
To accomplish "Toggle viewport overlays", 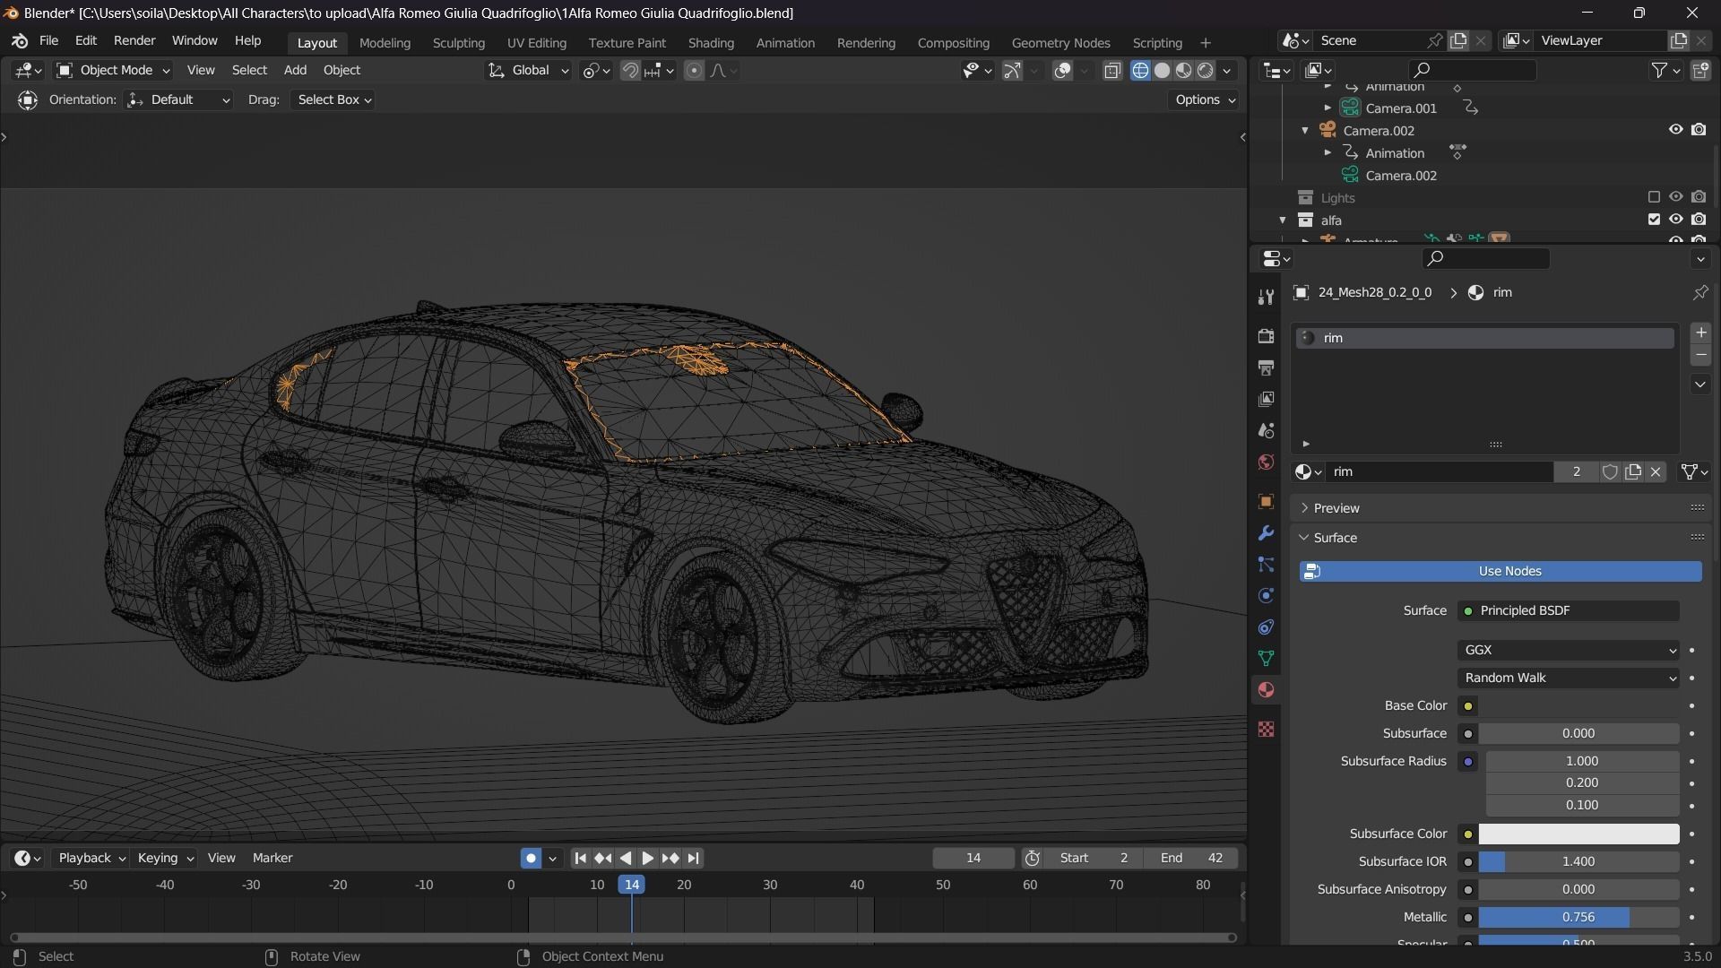I will tap(1062, 70).
